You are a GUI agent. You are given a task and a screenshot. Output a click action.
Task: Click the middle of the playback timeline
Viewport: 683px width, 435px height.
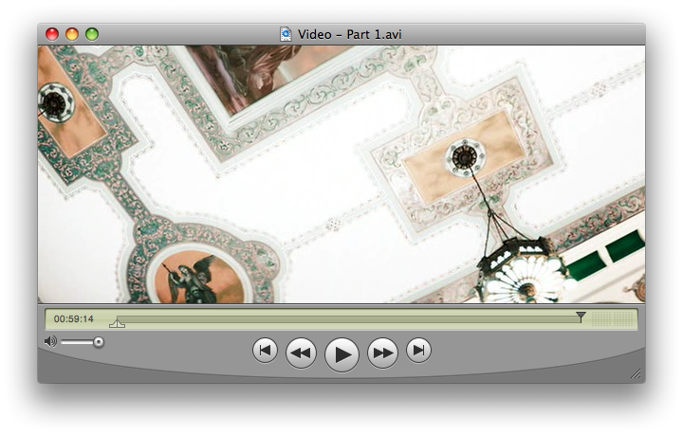click(x=348, y=319)
